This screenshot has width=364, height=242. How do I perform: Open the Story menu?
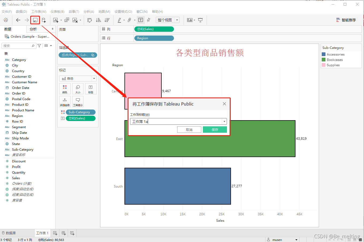(74, 12)
